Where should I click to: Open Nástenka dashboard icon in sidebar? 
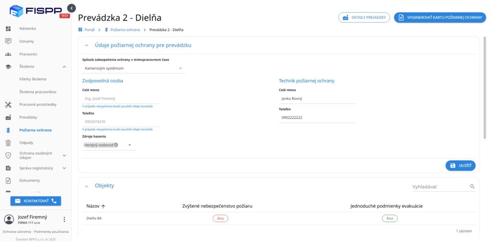coord(8,28)
